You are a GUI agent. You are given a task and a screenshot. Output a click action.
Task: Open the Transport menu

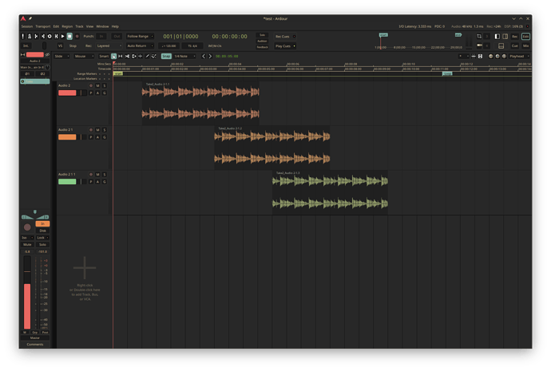[42, 26]
